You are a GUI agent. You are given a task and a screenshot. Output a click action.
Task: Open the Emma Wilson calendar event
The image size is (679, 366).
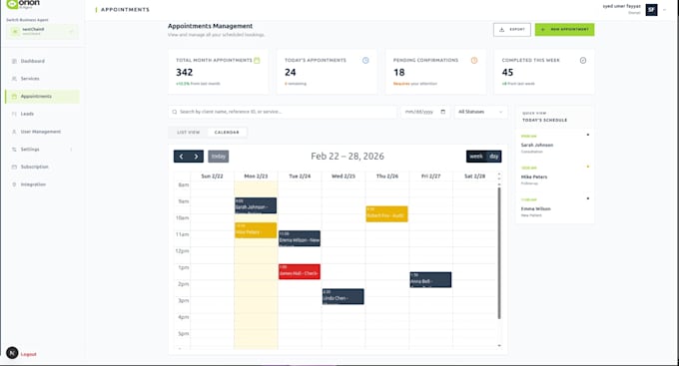click(300, 238)
